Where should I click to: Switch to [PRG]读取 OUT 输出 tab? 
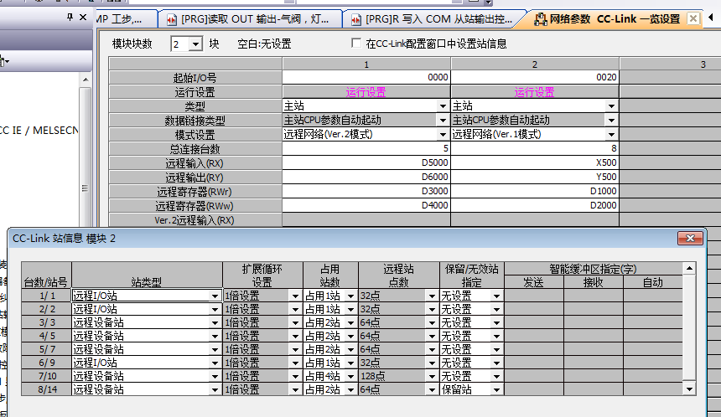[x=250, y=18]
